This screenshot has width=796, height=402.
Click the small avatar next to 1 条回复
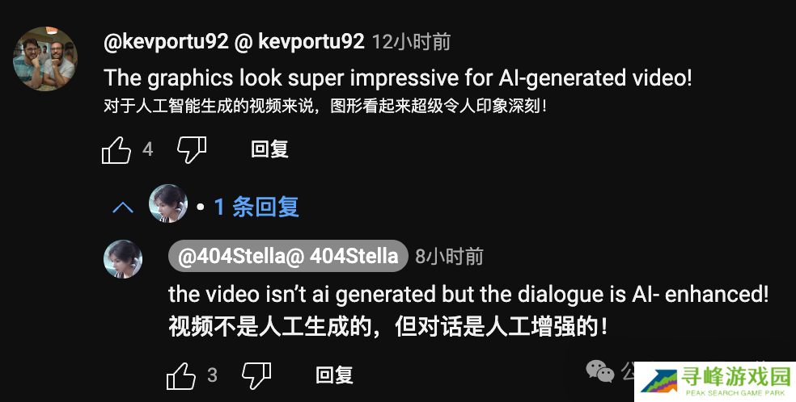pyautogui.click(x=168, y=203)
